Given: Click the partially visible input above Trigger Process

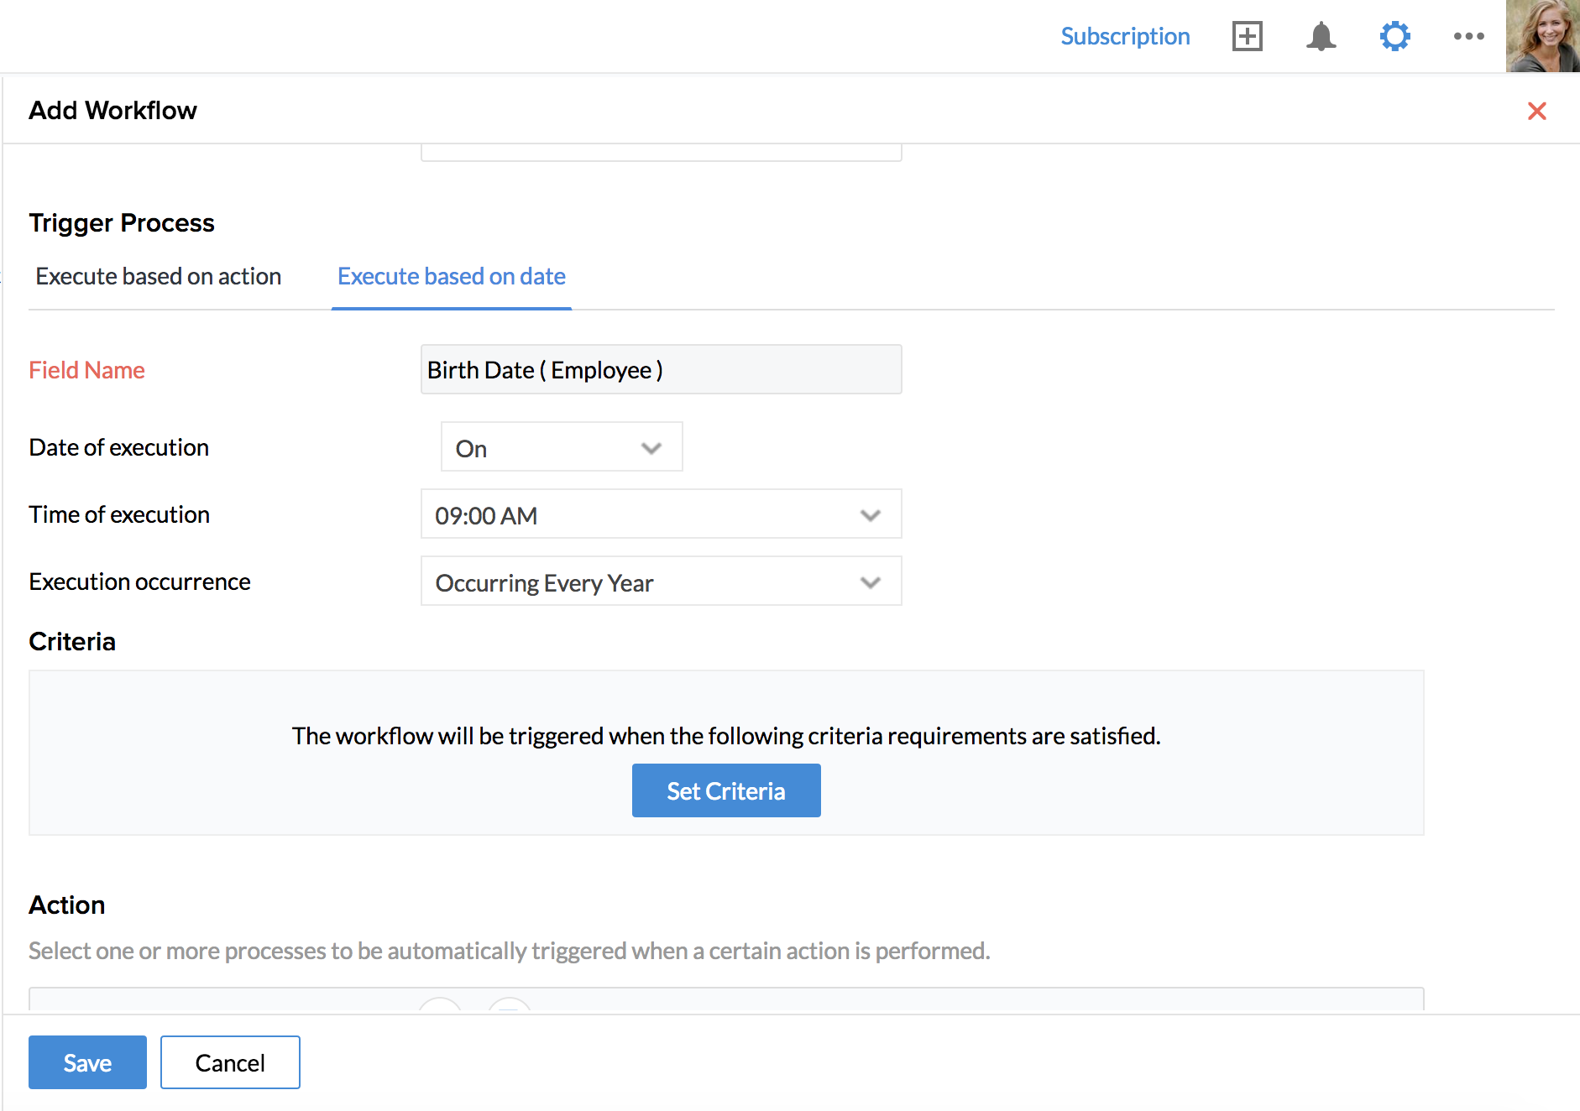Looking at the screenshot, I should point(661,153).
